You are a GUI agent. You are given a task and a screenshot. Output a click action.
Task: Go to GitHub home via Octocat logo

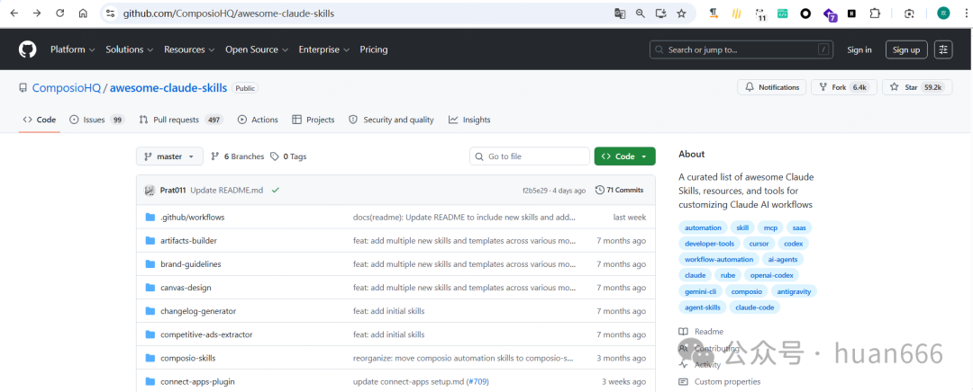click(x=27, y=49)
